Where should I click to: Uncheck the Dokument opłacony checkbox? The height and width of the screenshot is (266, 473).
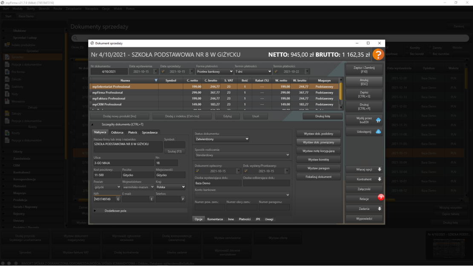pyautogui.click(x=197, y=171)
